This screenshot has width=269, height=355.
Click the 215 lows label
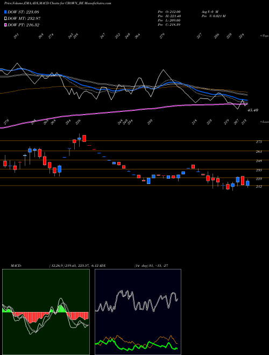pos(194,122)
